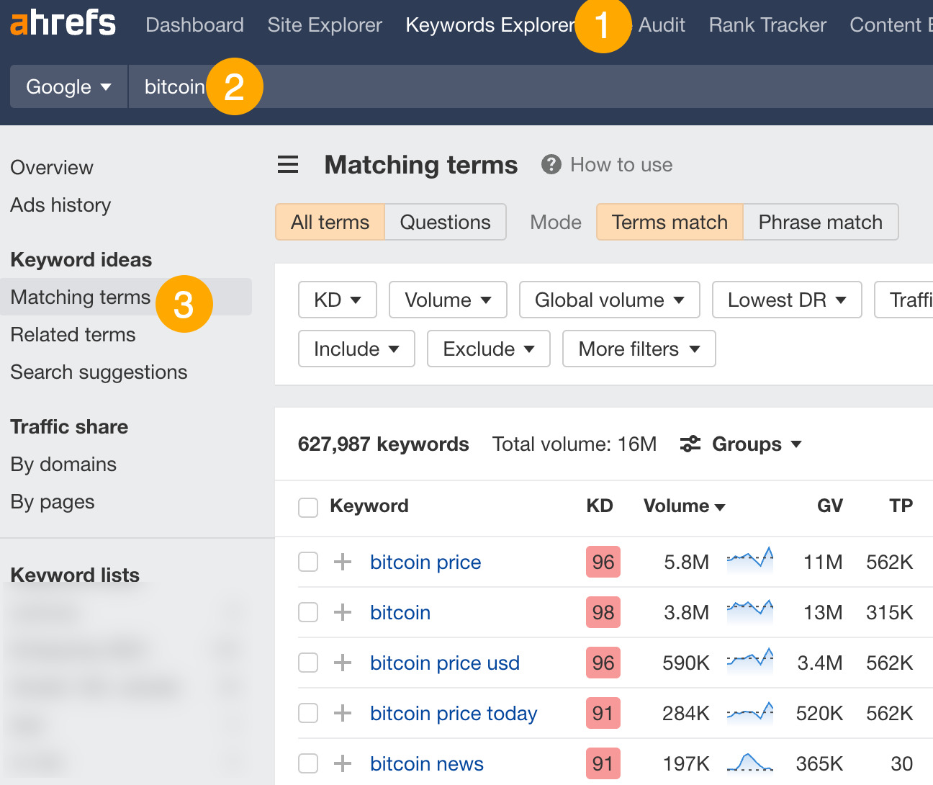Image resolution: width=933 pixels, height=785 pixels.
Task: Click the Groups settings icon
Action: click(x=690, y=444)
